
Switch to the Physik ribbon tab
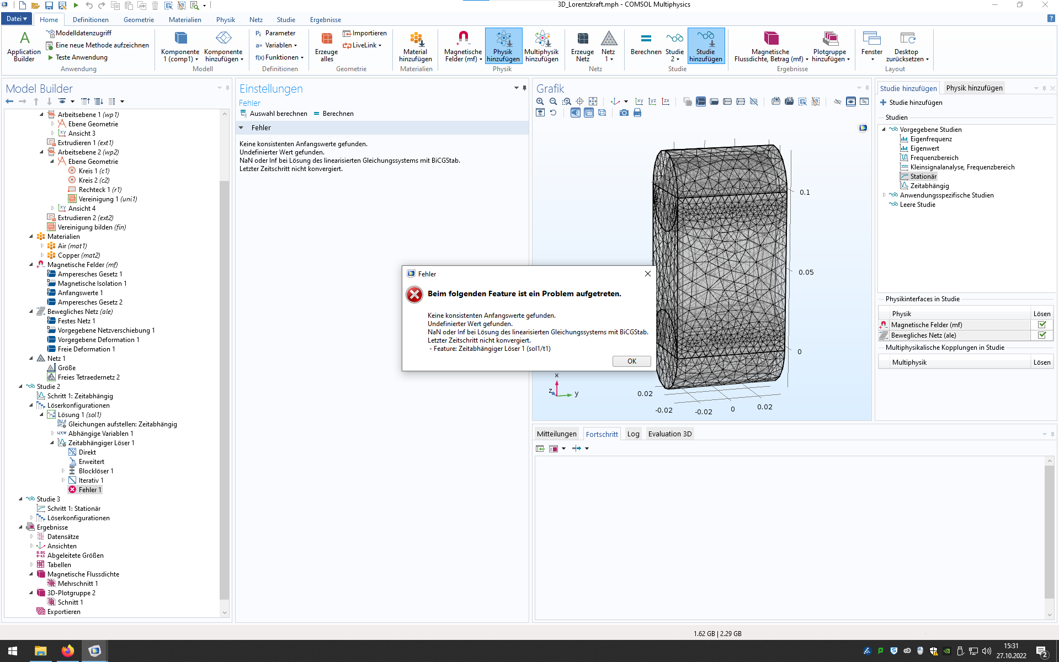[225, 20]
